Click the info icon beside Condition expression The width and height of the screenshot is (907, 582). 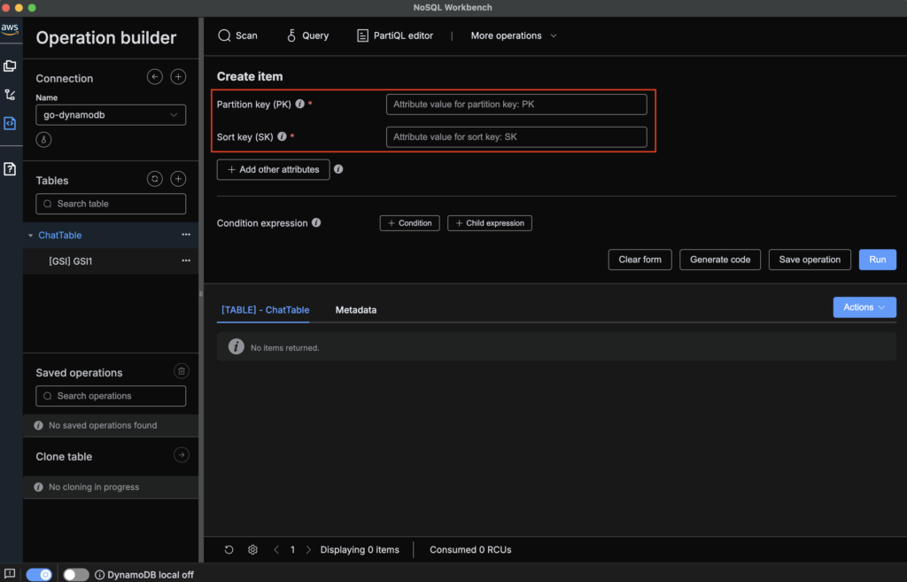tap(316, 223)
